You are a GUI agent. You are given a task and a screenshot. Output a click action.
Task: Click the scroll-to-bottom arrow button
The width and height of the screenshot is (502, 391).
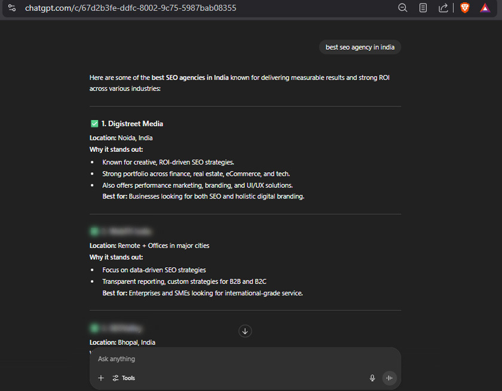pyautogui.click(x=245, y=331)
